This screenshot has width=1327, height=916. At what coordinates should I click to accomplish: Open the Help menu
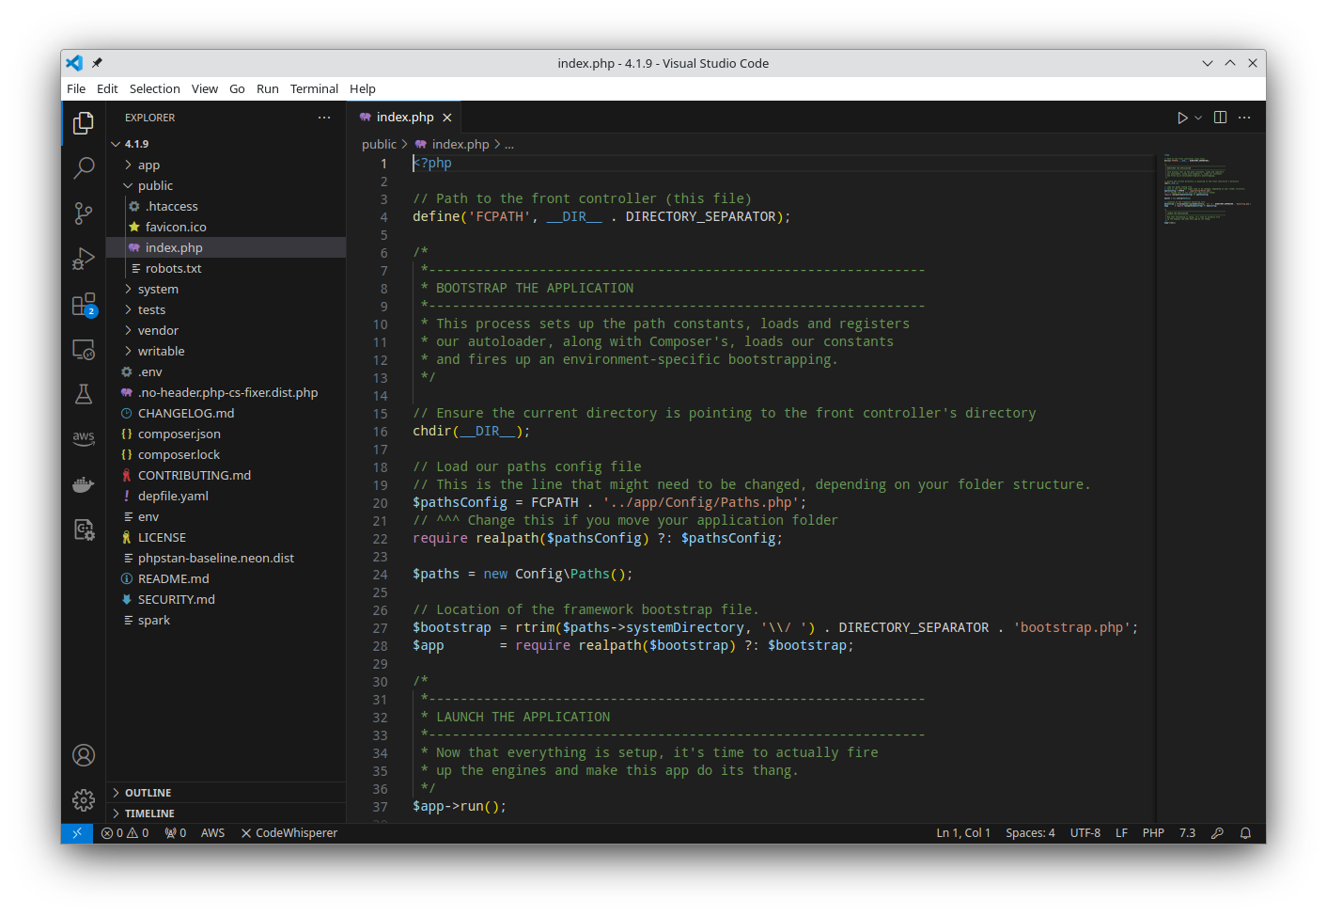tap(363, 89)
